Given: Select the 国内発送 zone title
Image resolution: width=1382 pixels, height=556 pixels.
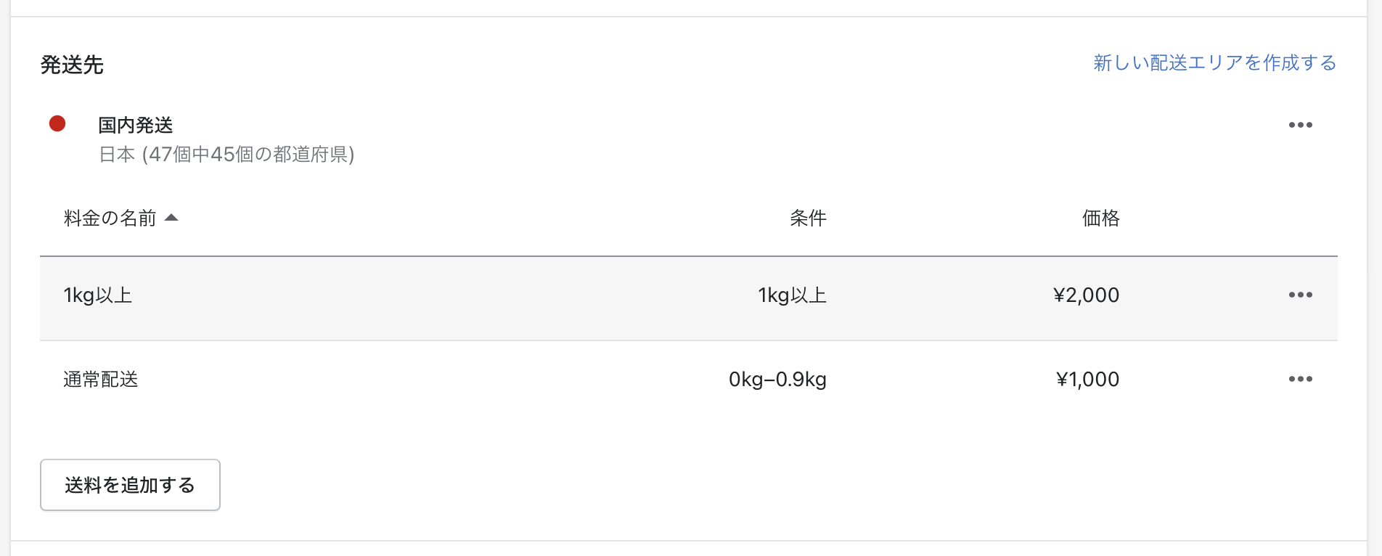Looking at the screenshot, I should tap(136, 125).
